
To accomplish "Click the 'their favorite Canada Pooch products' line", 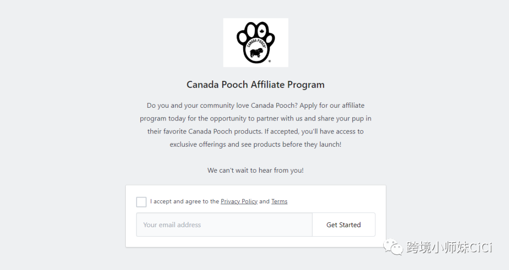I will [x=255, y=131].
